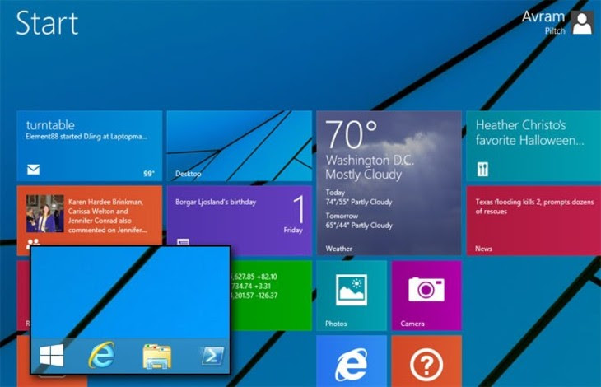The image size is (601, 387).
Task: Open the green Finance tile with stock numbers
Action: click(272, 295)
